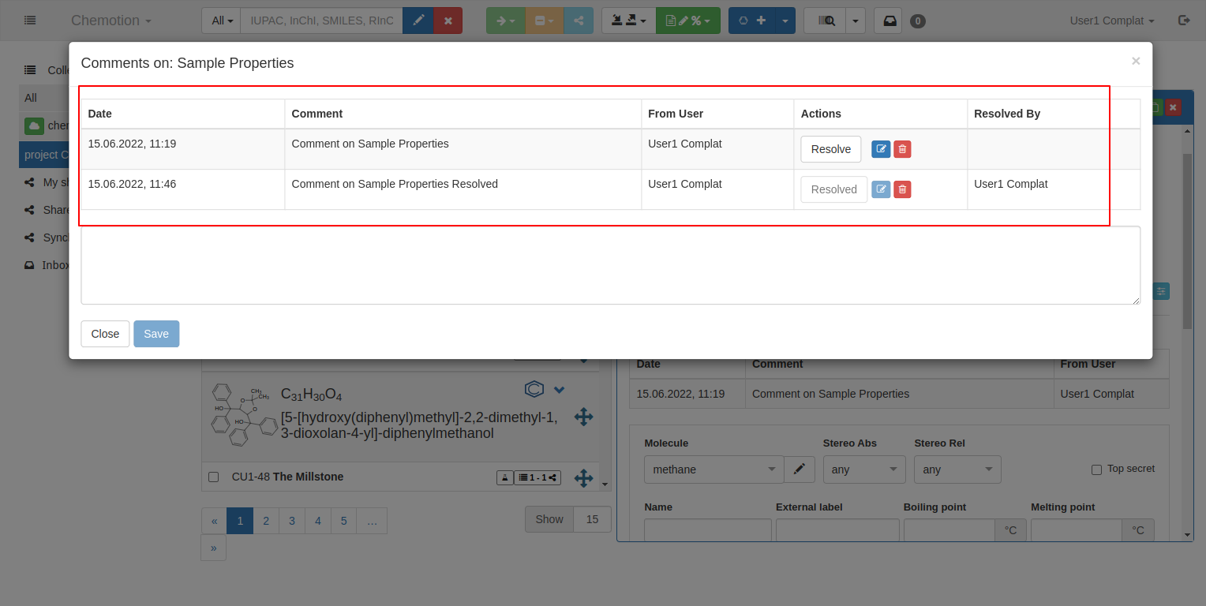
Task: Open the Stereo Abs dropdown
Action: pos(863,469)
